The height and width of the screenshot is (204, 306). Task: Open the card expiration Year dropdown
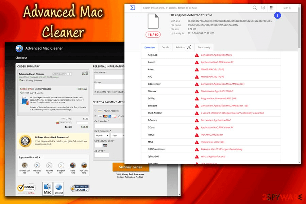tap(118, 135)
